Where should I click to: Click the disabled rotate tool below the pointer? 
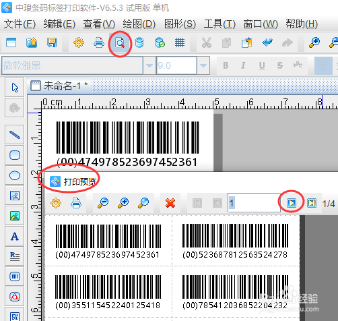coord(15,108)
